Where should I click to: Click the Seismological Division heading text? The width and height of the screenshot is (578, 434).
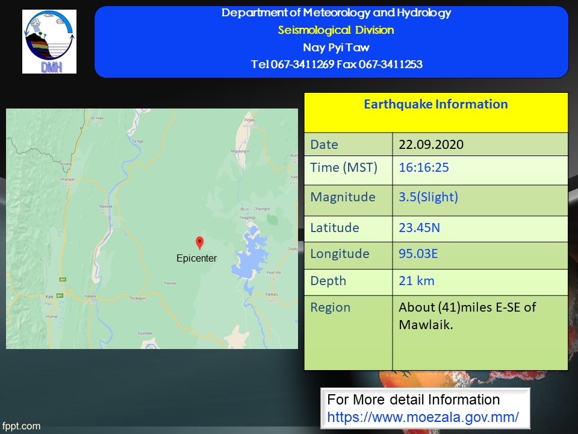point(336,30)
